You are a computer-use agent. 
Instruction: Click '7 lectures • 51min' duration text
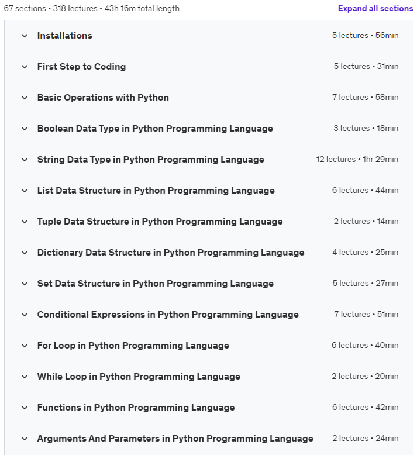tap(366, 314)
